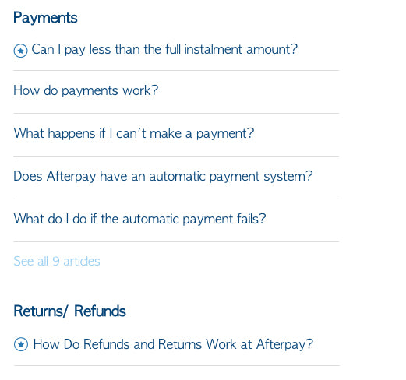406x380 pixels.
Task: Open the Returns/ Refunds section heading
Action: pyautogui.click(x=69, y=311)
